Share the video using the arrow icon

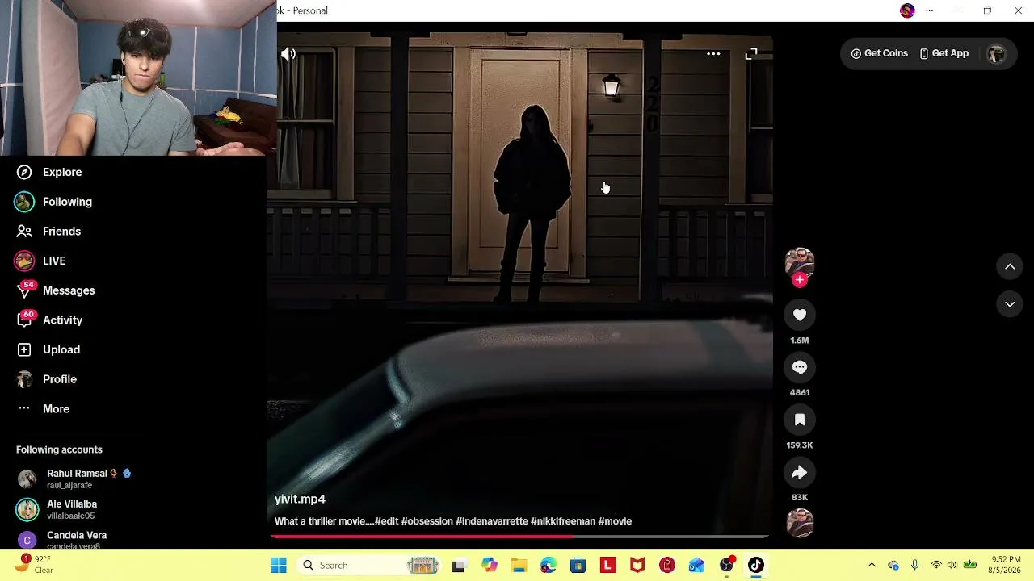tap(800, 472)
